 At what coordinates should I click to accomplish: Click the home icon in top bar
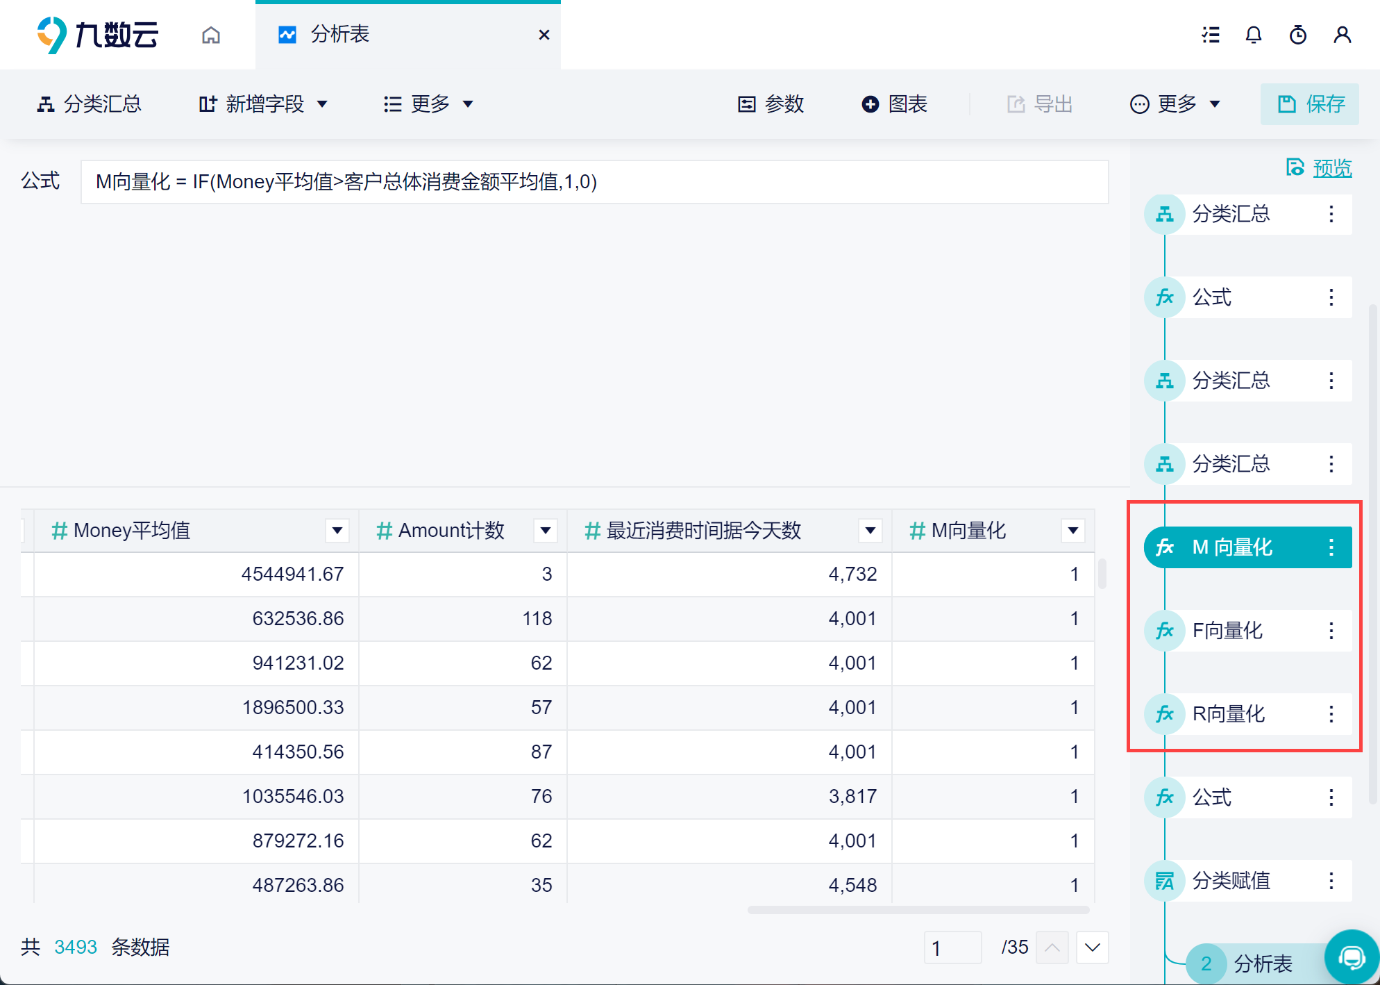pyautogui.click(x=211, y=35)
